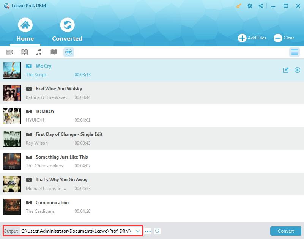This screenshot has width=304, height=239.
Task: Open the hamburger list menu icon
Action: pyautogui.click(x=294, y=52)
